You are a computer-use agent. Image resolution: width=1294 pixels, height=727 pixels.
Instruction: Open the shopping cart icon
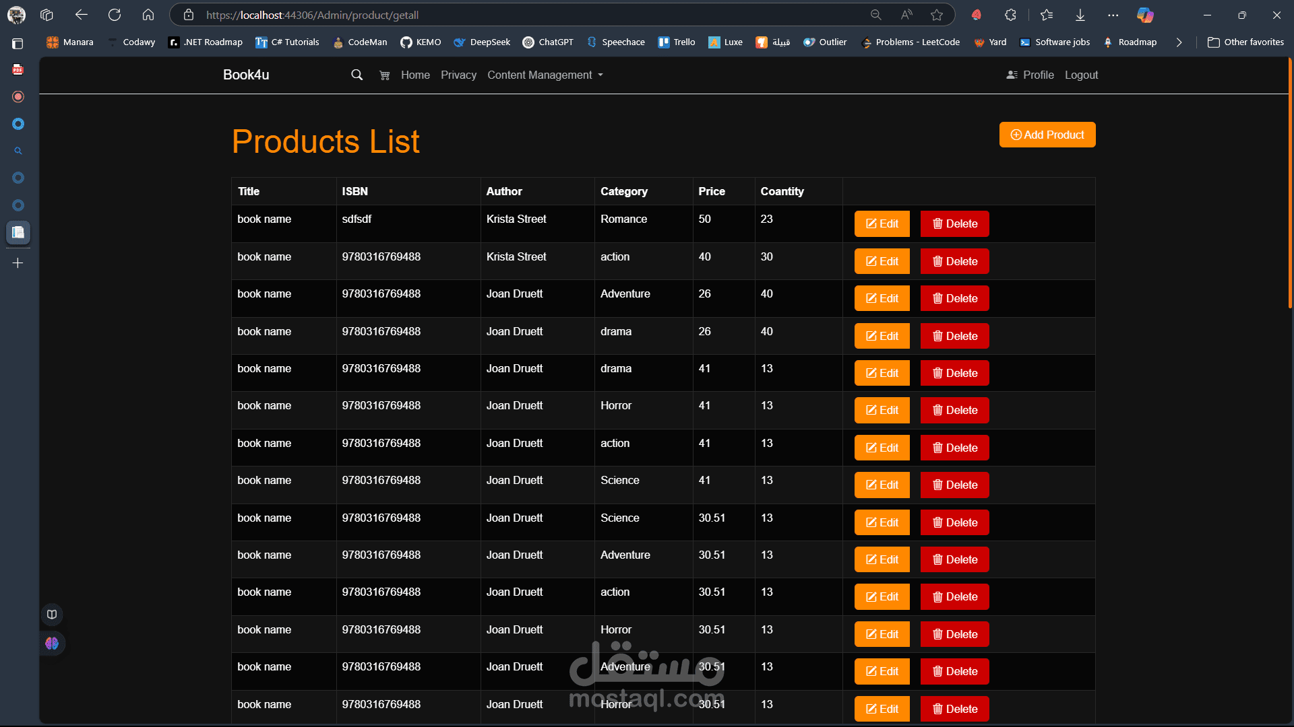(x=384, y=75)
